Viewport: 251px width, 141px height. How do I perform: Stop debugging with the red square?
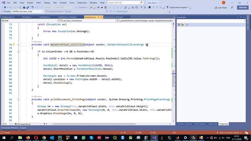point(102,7)
